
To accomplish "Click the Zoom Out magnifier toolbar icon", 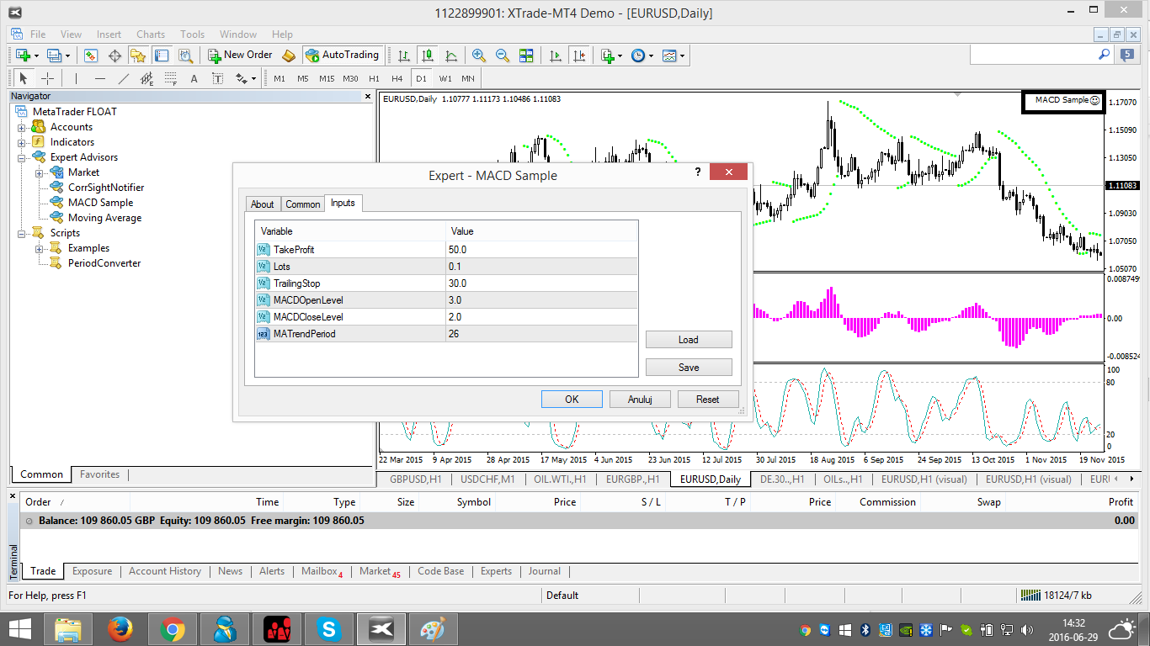I will [503, 56].
